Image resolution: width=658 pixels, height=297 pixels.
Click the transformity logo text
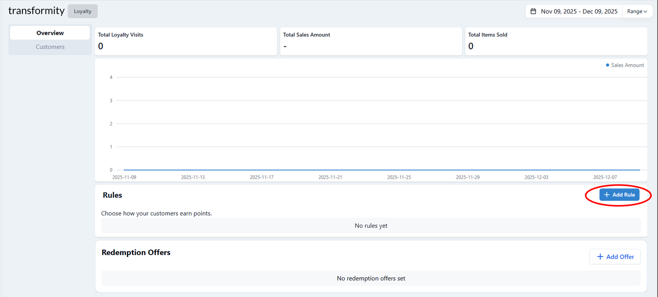[36, 11]
